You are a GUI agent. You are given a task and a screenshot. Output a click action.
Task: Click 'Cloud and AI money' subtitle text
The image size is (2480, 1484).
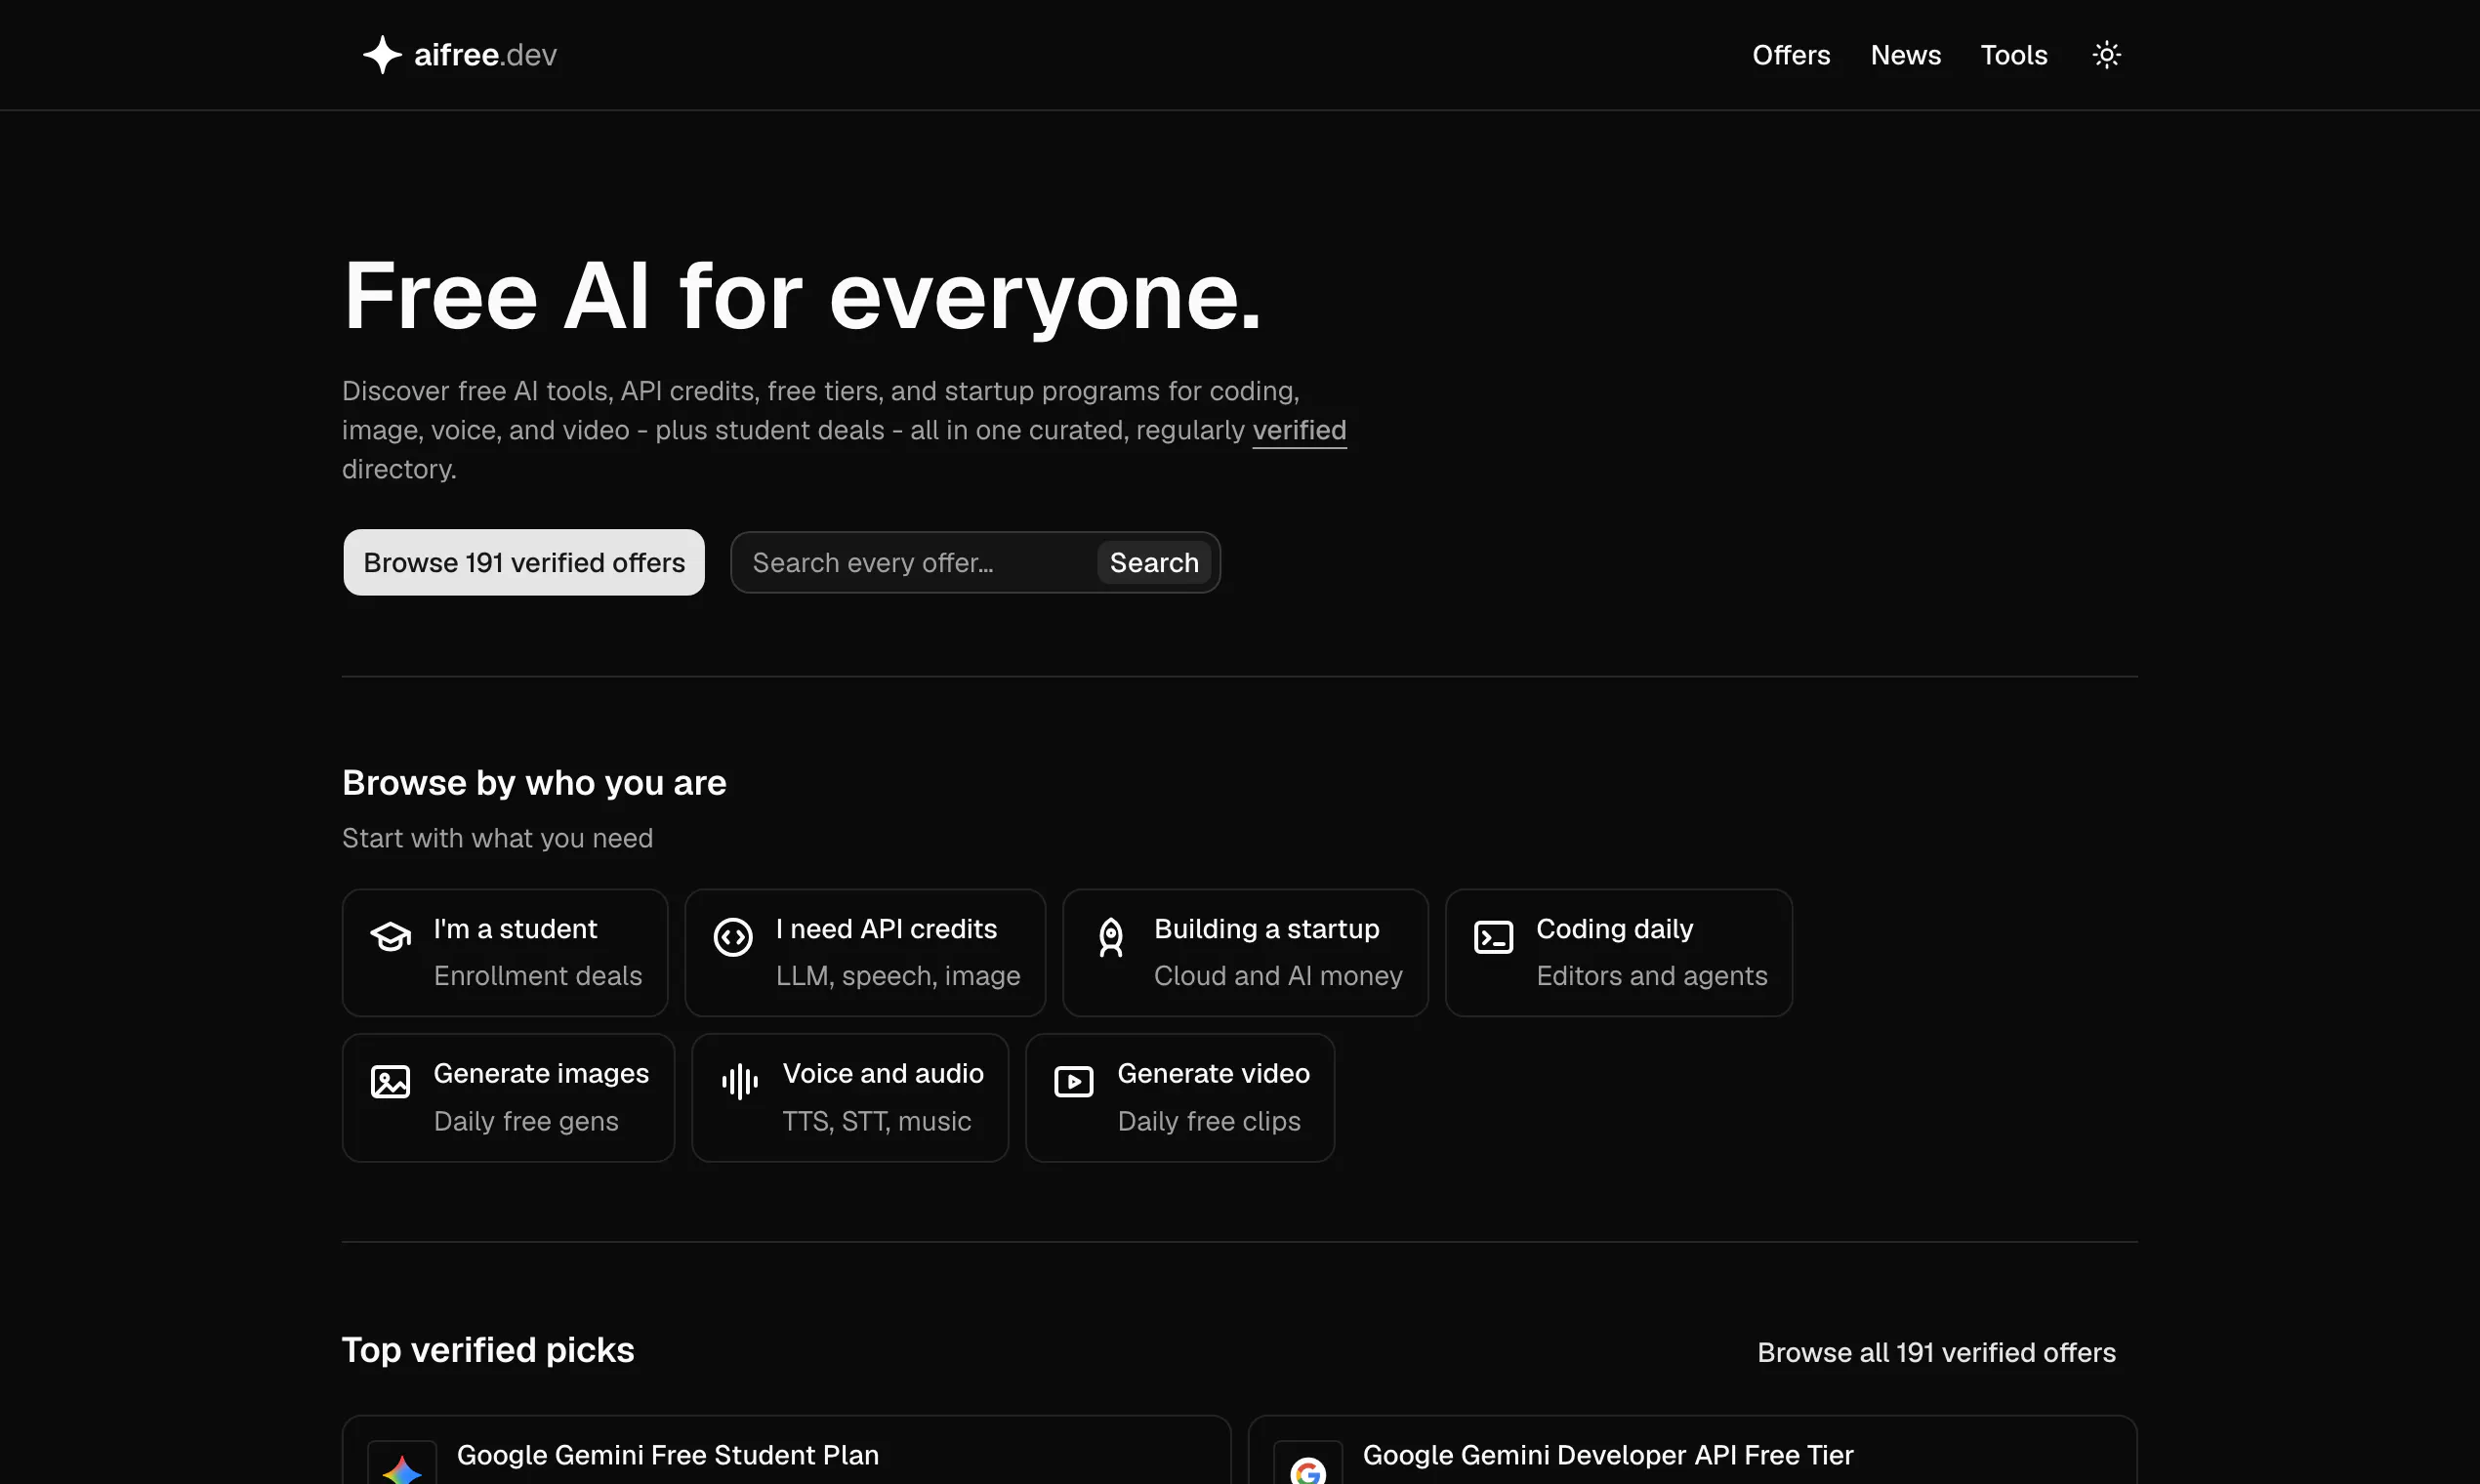(x=1278, y=976)
